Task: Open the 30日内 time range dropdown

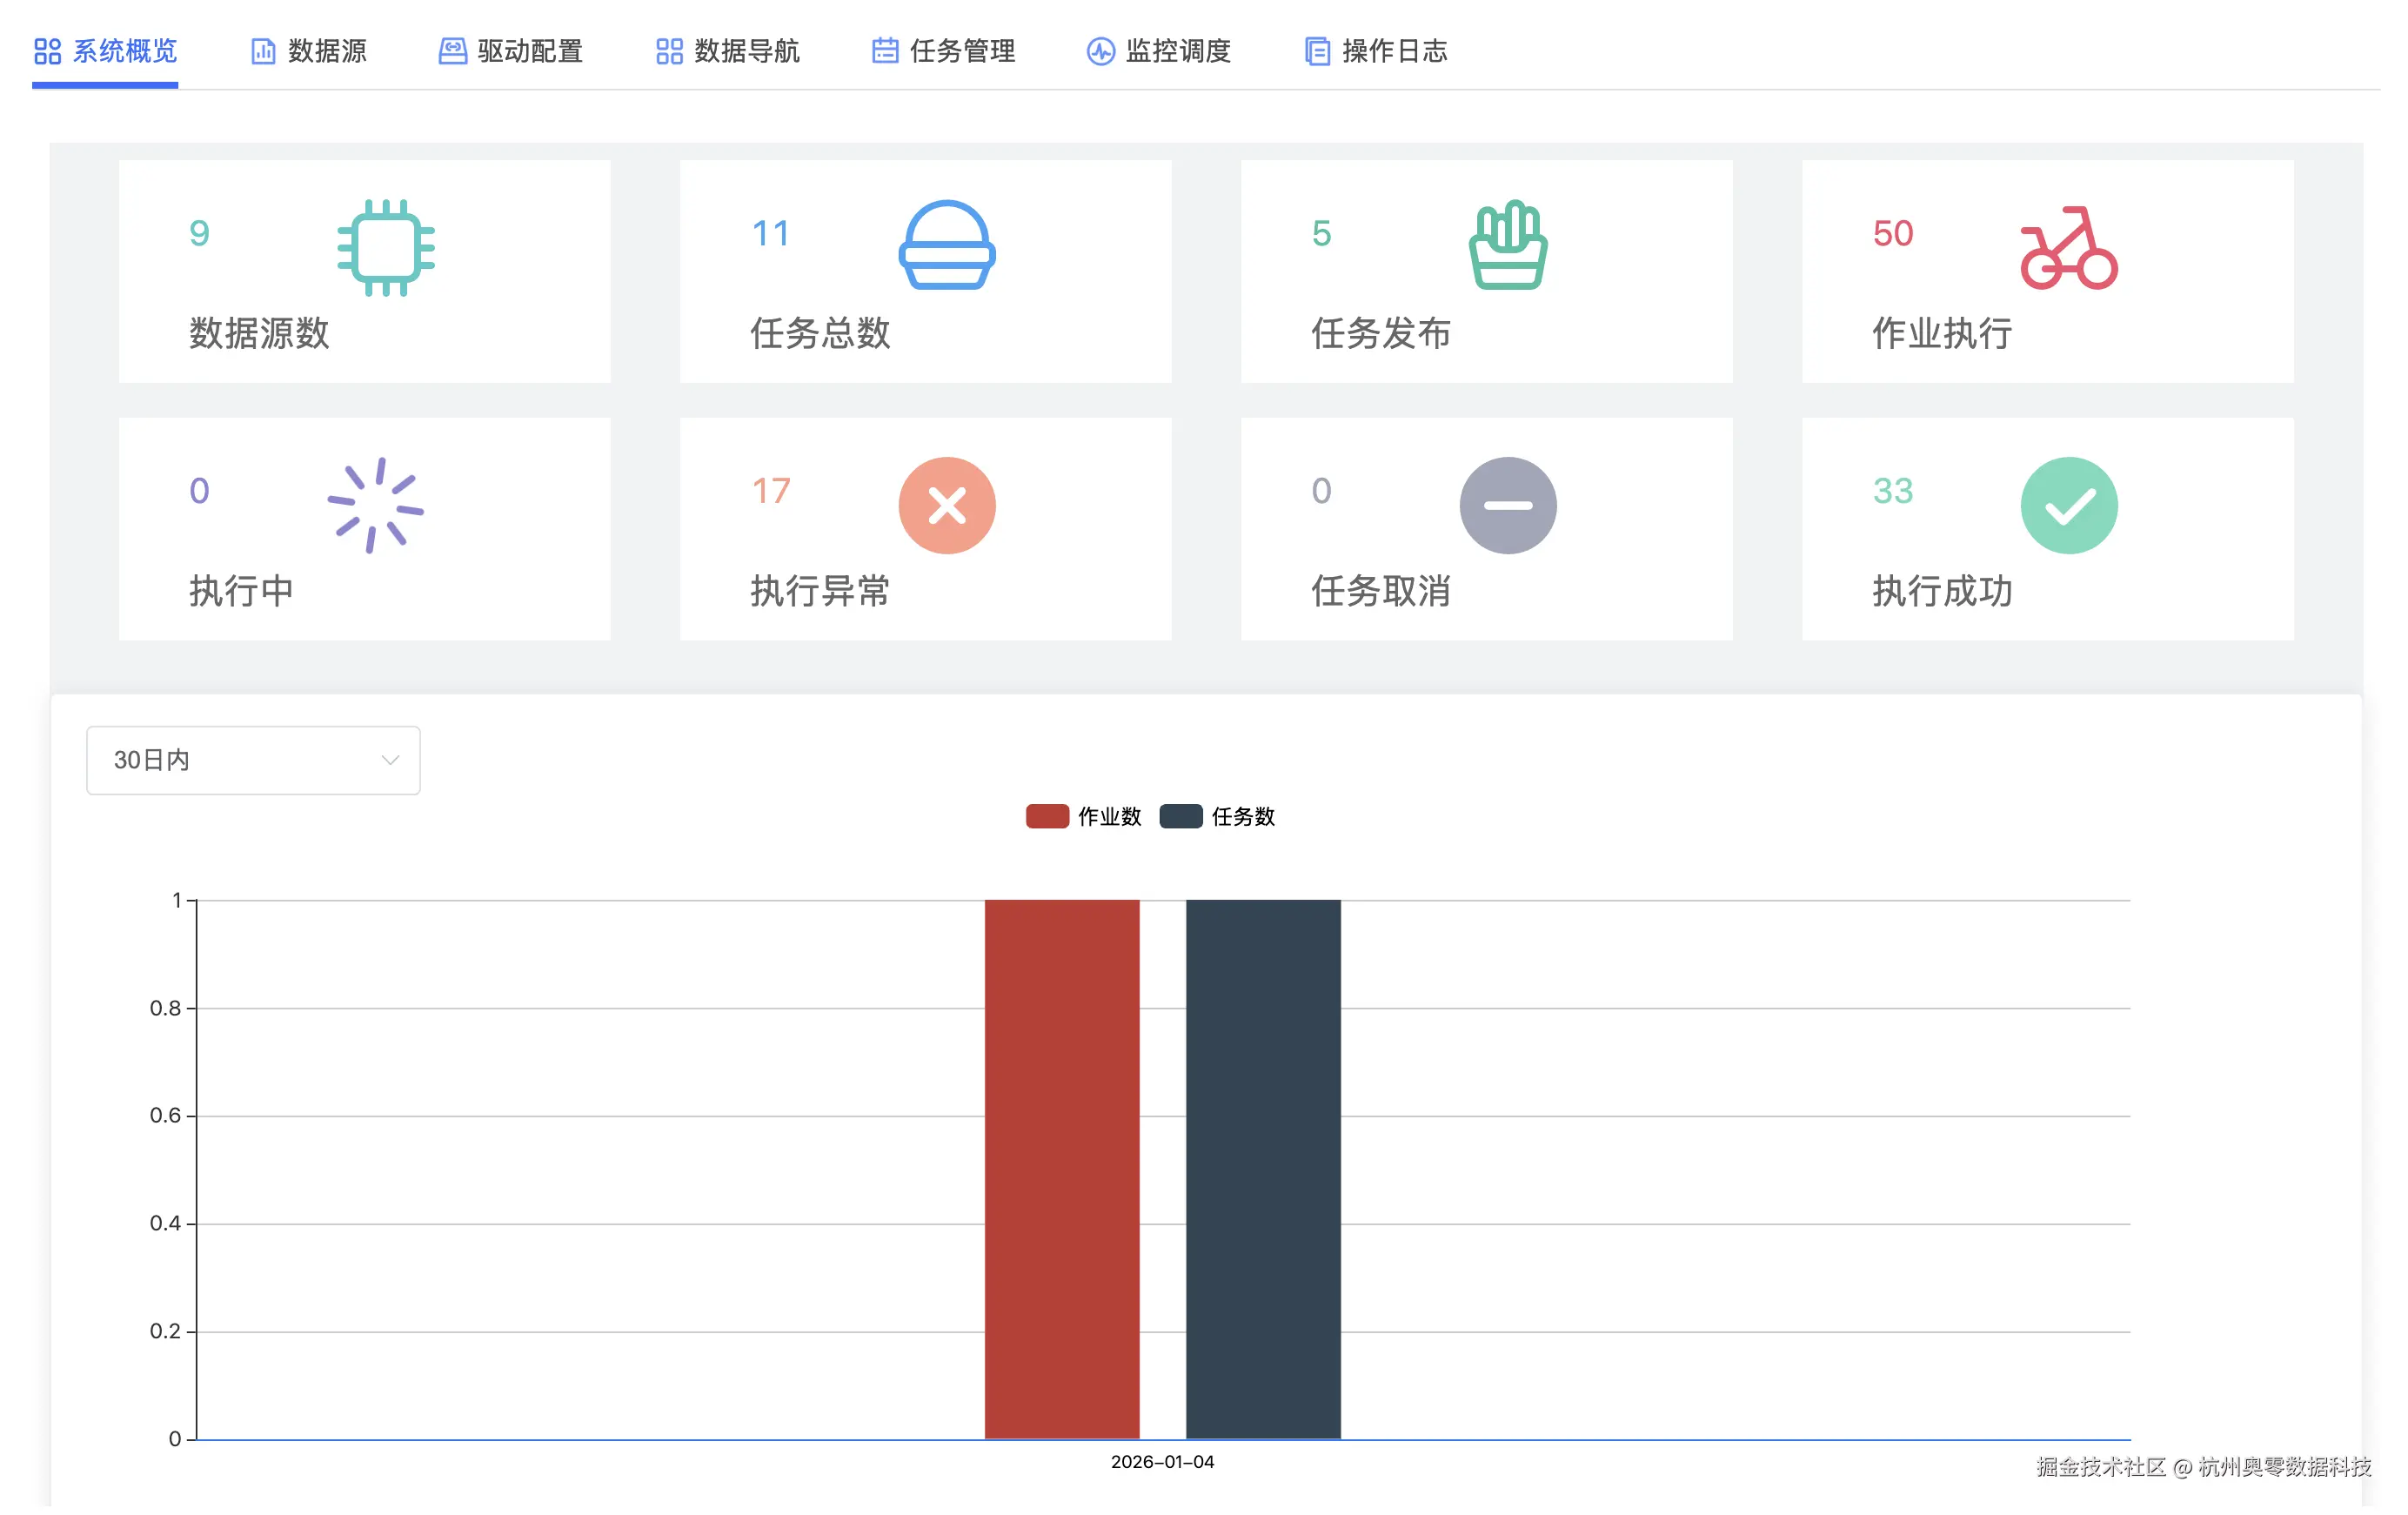Action: [252, 760]
